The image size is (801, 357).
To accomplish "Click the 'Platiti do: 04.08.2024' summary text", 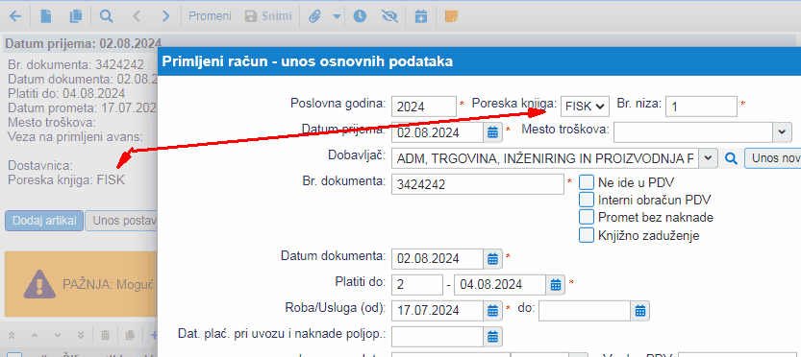I will pos(66,94).
